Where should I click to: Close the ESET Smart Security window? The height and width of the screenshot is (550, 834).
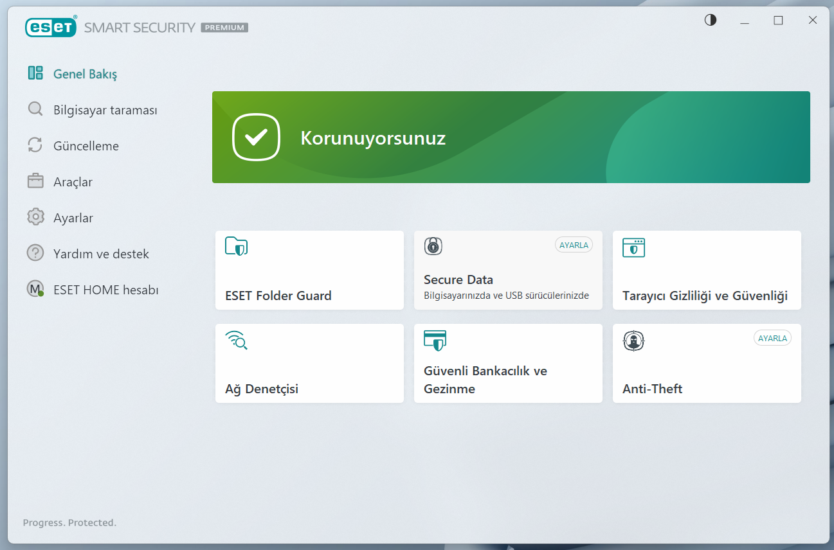pos(813,21)
